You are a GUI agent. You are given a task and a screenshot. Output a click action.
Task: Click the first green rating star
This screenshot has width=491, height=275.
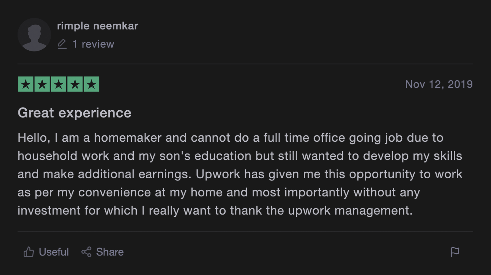(x=26, y=84)
